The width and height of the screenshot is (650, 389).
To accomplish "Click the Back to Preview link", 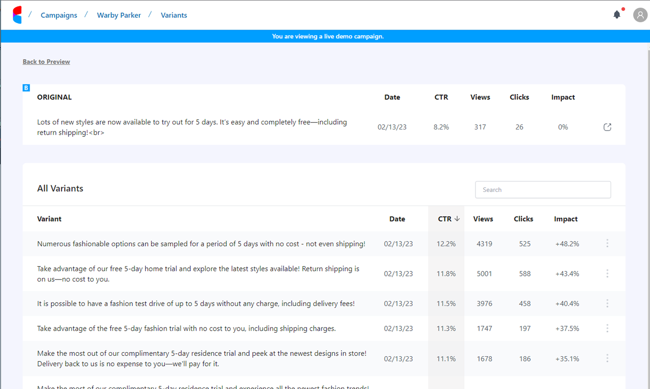I will tap(46, 61).
